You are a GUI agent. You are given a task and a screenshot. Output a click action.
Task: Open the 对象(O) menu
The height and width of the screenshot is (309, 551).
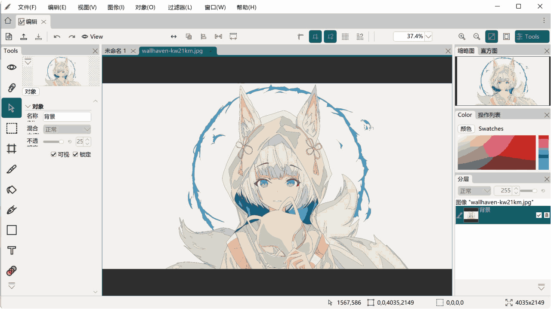(x=145, y=7)
